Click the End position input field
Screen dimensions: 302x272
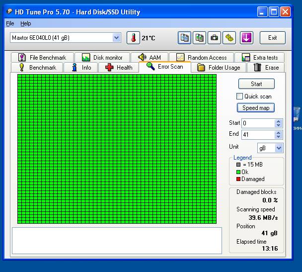(x=258, y=135)
